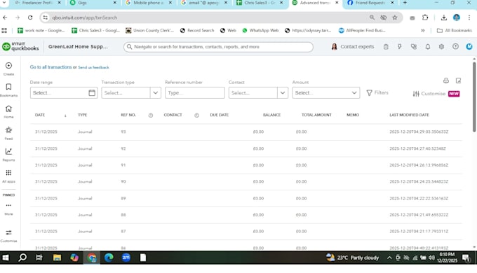Show info for the CONTACT column

pos(196,115)
